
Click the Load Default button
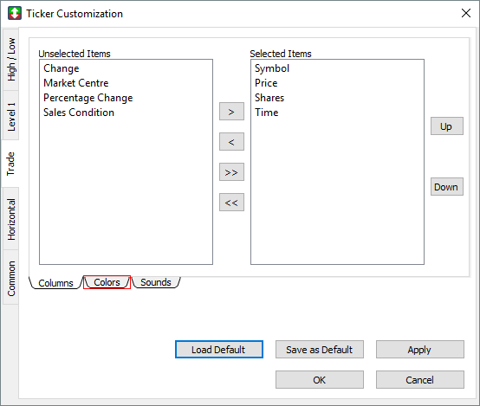(x=219, y=350)
